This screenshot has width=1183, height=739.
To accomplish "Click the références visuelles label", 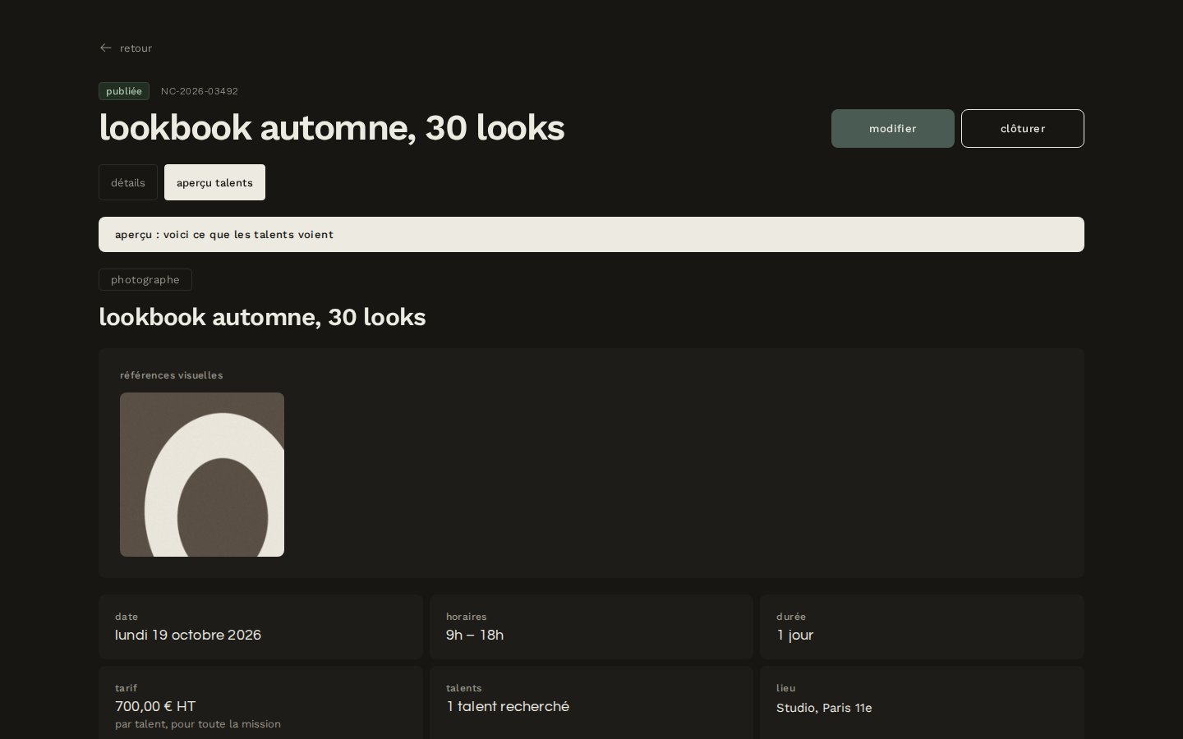I will pyautogui.click(x=172, y=375).
